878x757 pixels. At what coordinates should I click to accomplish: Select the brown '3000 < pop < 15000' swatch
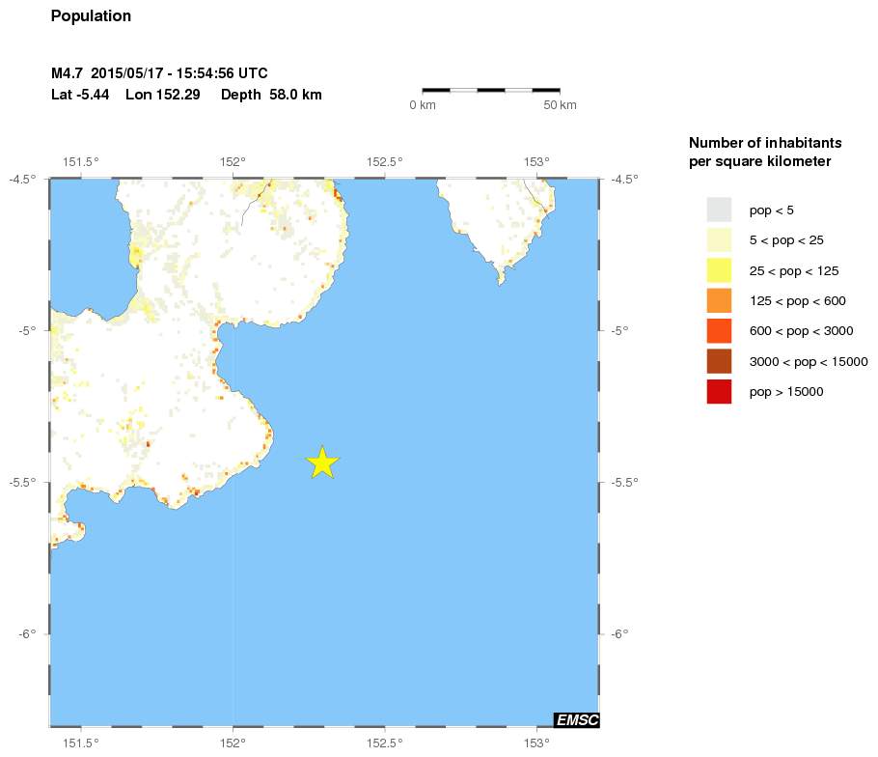[719, 361]
